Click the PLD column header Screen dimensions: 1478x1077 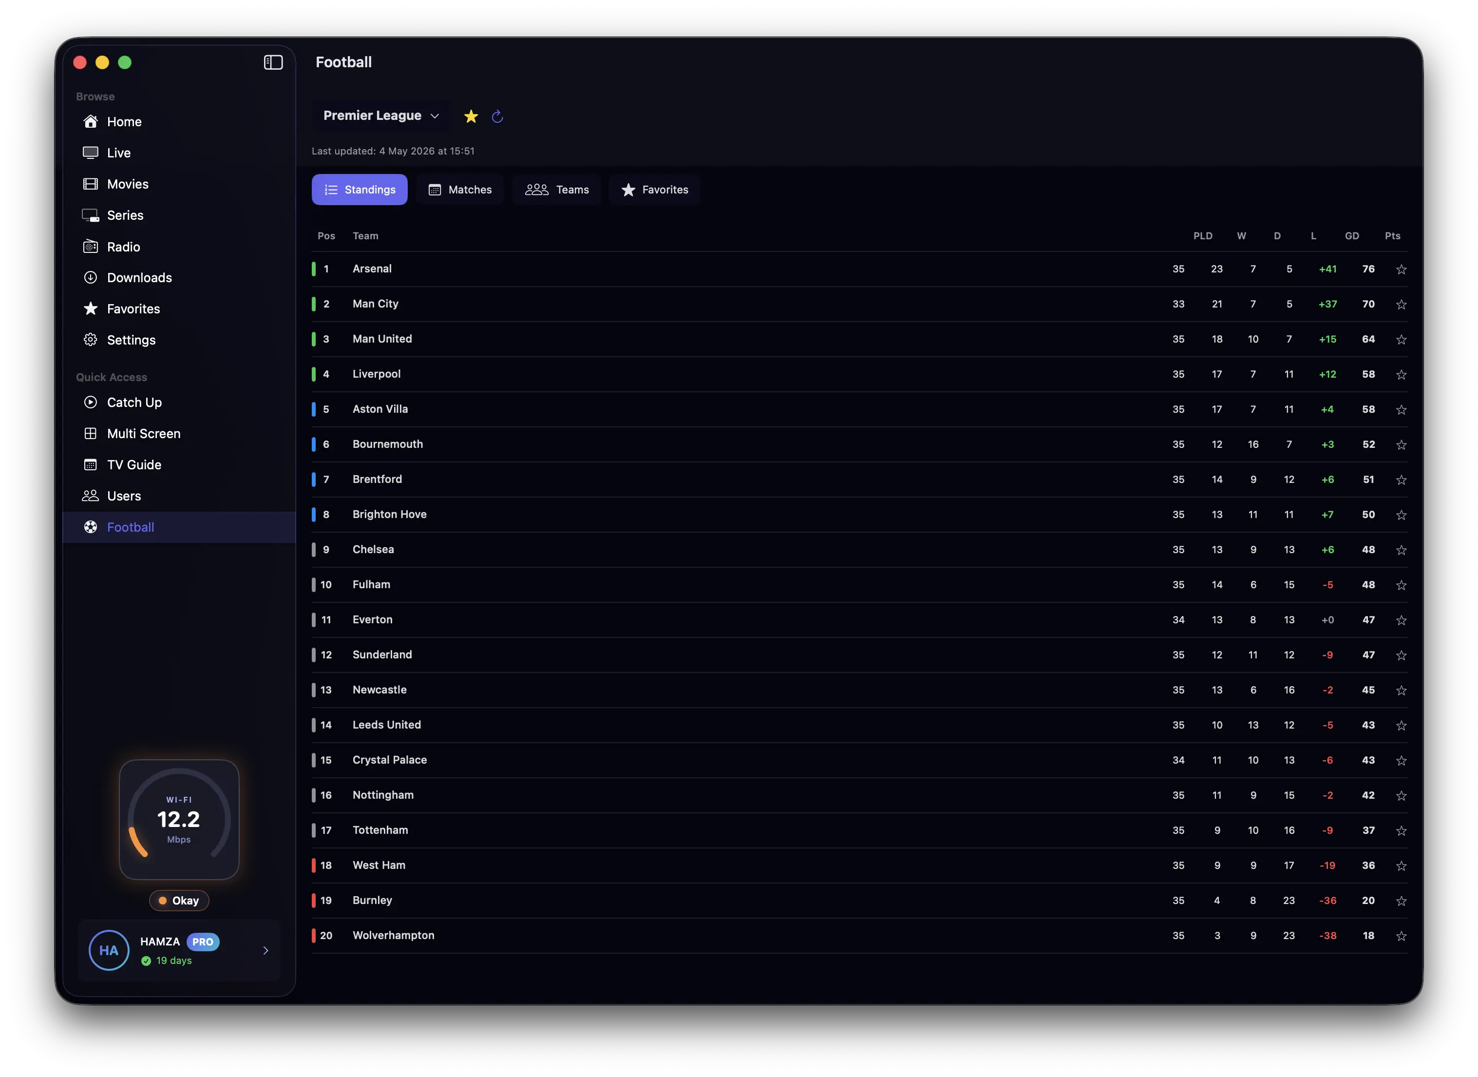coord(1203,236)
